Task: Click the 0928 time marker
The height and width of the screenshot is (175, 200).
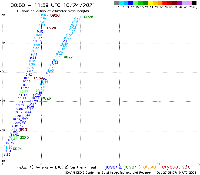Action: [55, 15]
